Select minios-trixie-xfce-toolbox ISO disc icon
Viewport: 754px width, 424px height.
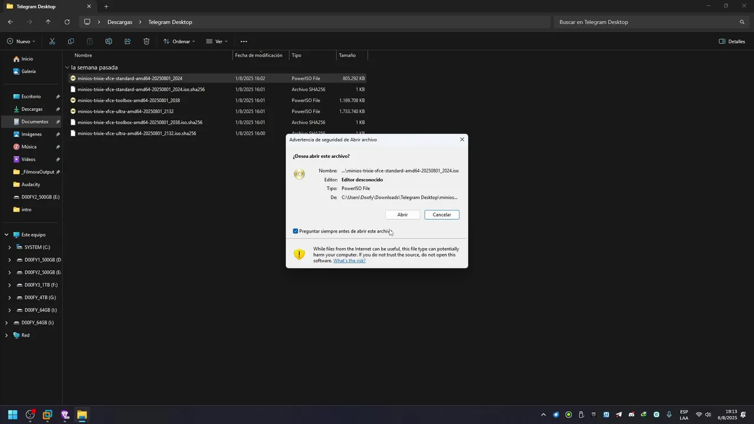(x=73, y=100)
